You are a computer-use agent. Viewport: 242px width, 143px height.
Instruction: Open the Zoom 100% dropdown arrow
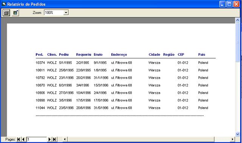pyautogui.click(x=66, y=13)
